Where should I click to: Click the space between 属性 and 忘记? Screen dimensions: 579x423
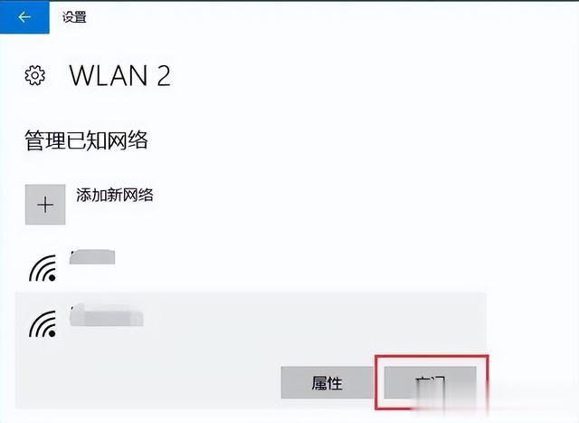pyautogui.click(x=378, y=383)
